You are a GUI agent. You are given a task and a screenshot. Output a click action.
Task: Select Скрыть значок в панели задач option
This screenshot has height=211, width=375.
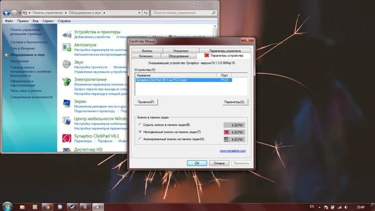coord(140,125)
